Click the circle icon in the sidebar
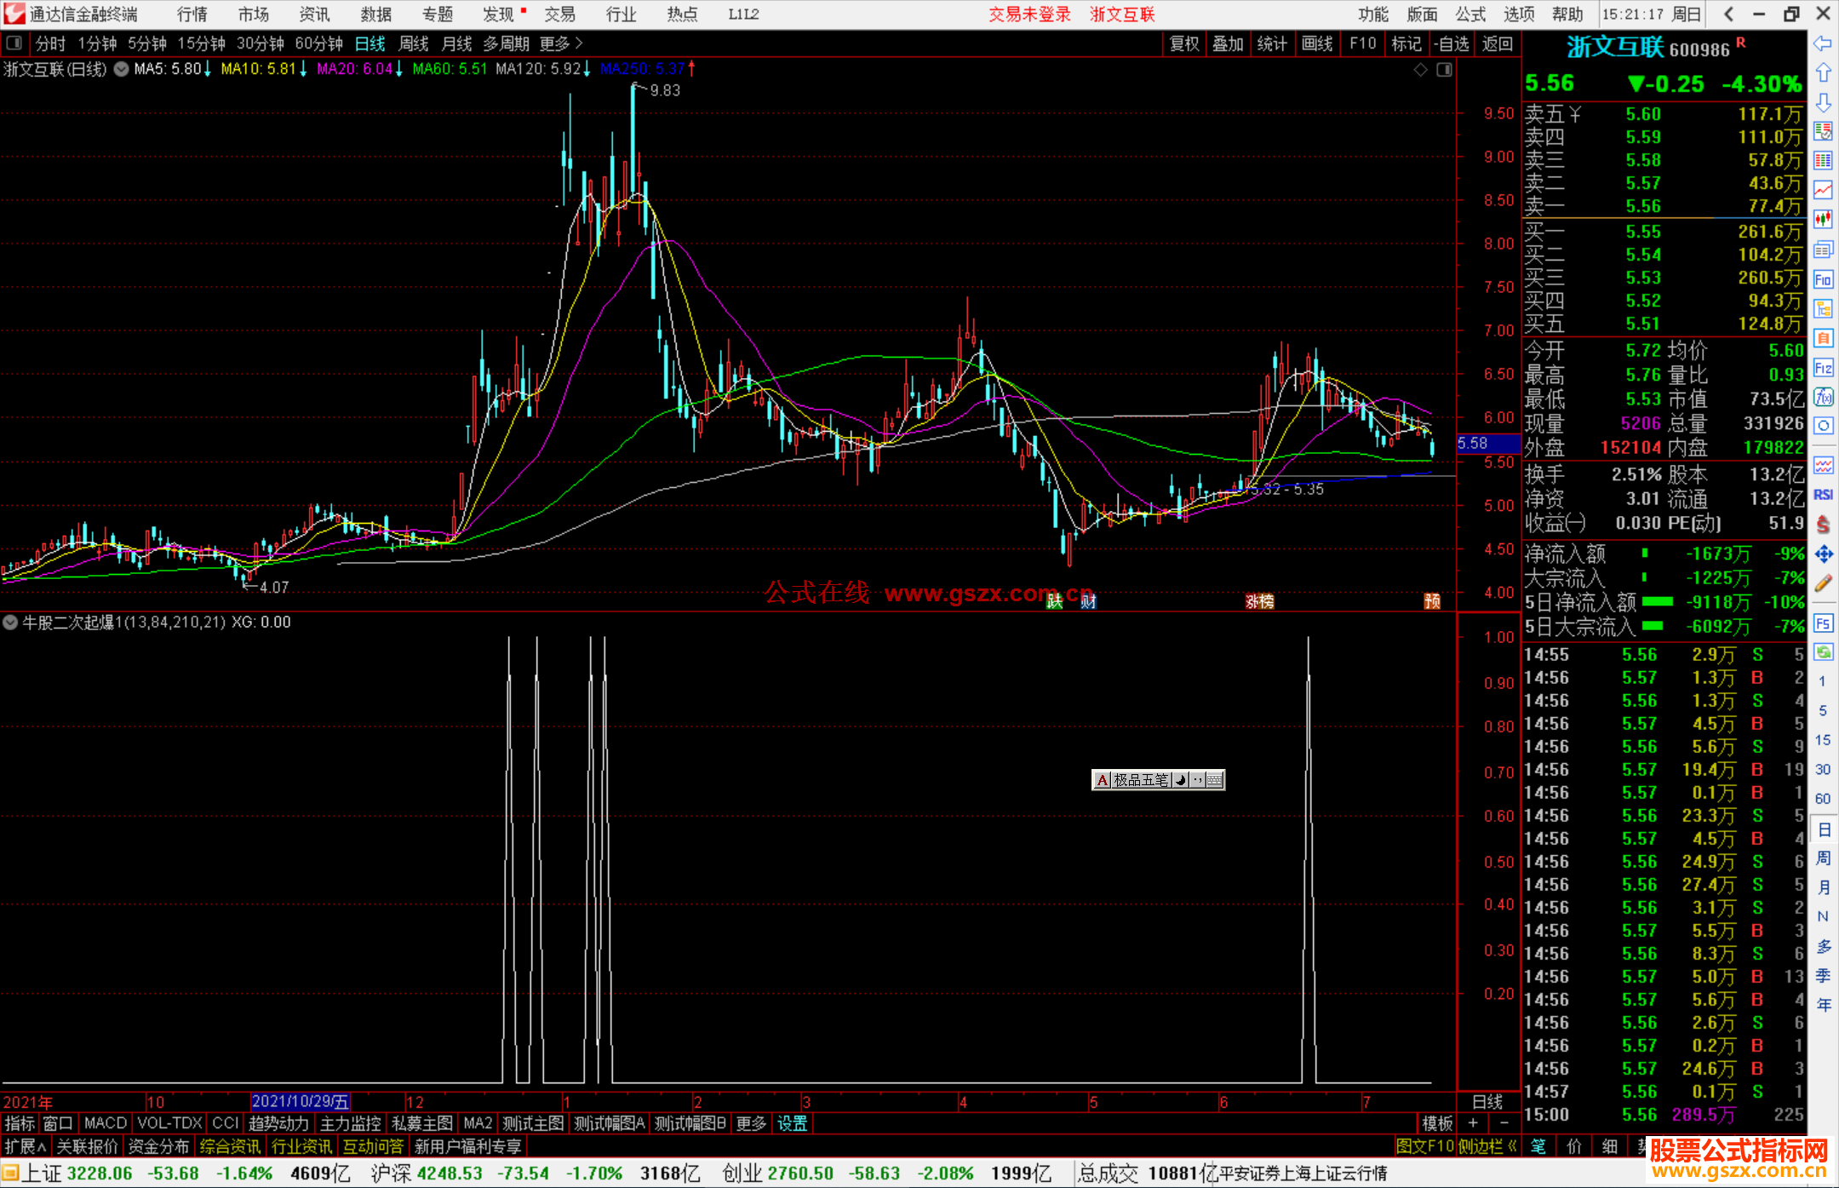This screenshot has height=1188, width=1839. (x=1823, y=426)
